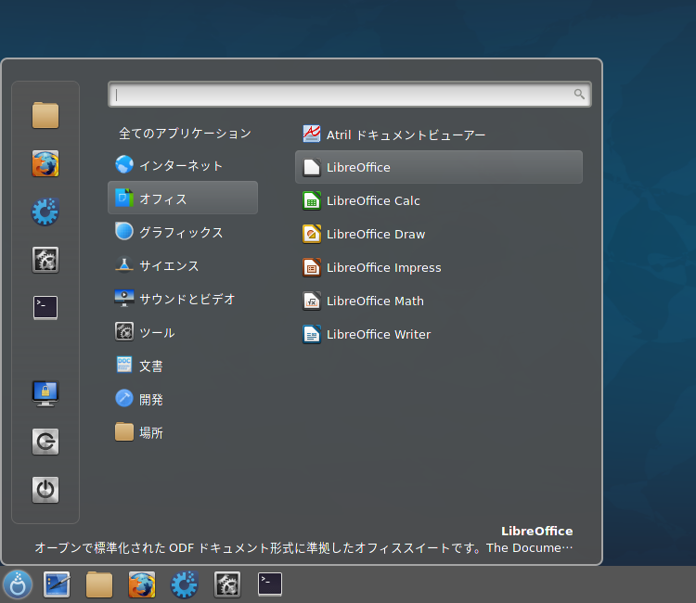This screenshot has height=603, width=696.
Task: Launch Firefox from the favorites sidebar
Action: tap(45, 163)
